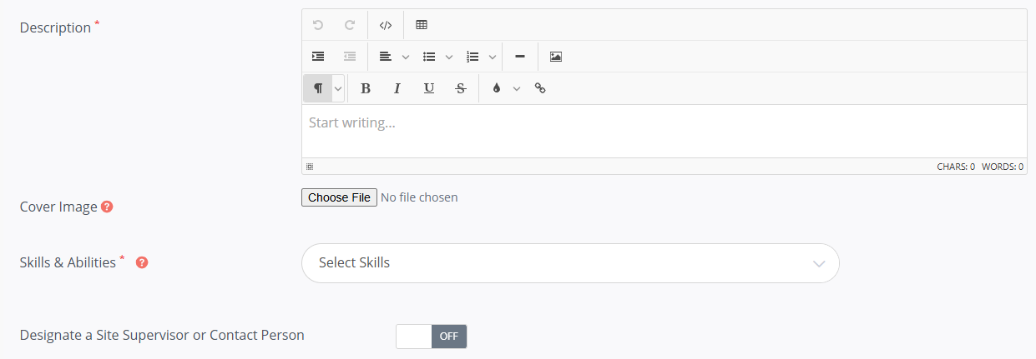Click the WORDS: 0 counter

tap(1003, 167)
